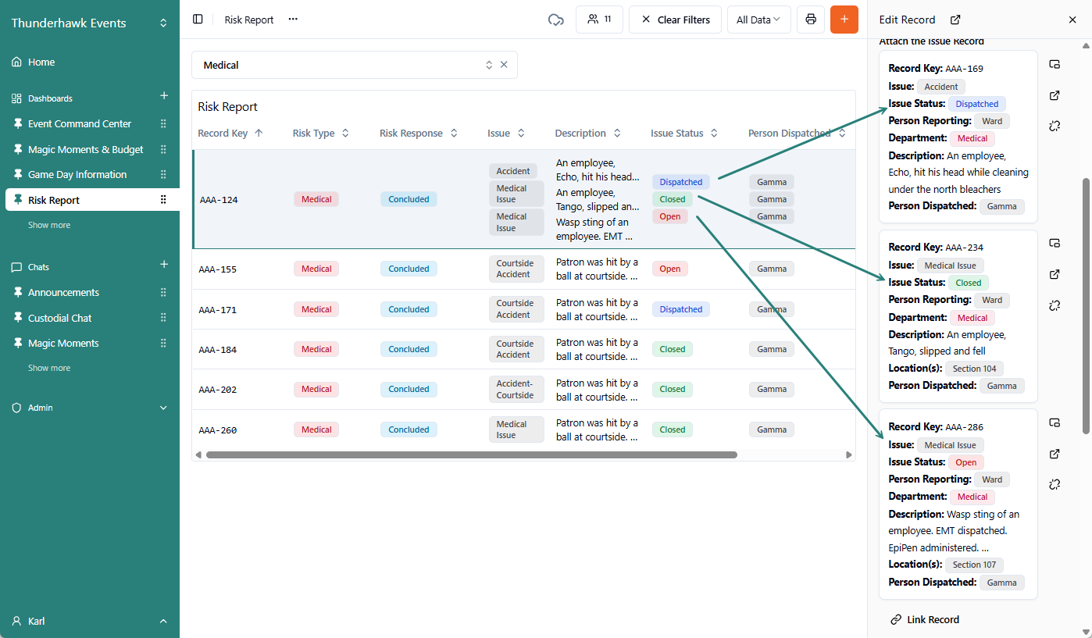The width and height of the screenshot is (1092, 638).
Task: Open Edit Record in new window icon
Action: point(955,20)
